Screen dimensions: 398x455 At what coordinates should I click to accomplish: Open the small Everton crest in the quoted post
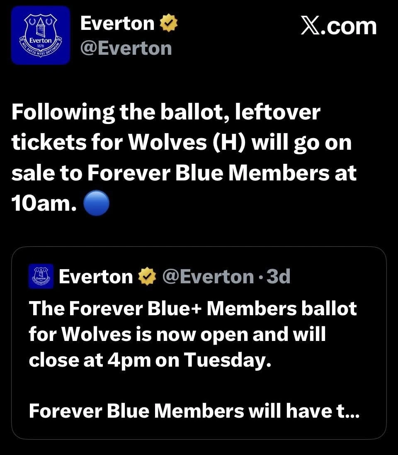tap(41, 276)
